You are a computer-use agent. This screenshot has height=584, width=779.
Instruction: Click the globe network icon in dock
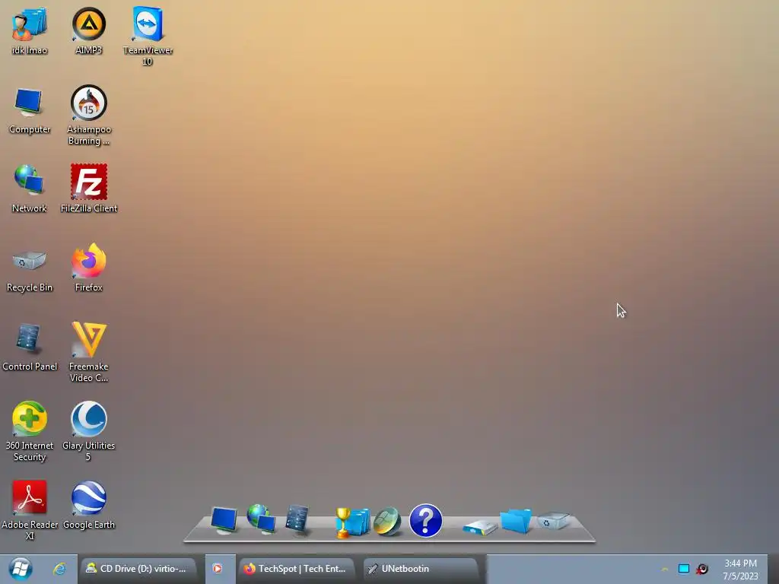262,519
